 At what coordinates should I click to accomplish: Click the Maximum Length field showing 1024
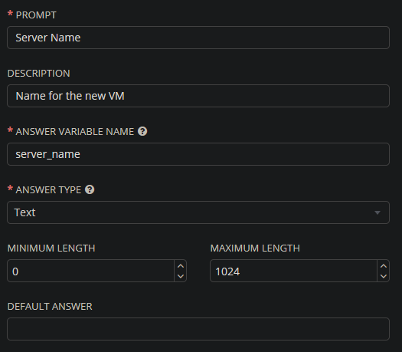coord(293,271)
